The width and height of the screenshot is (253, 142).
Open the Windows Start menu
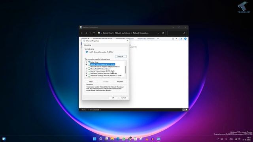95,139
